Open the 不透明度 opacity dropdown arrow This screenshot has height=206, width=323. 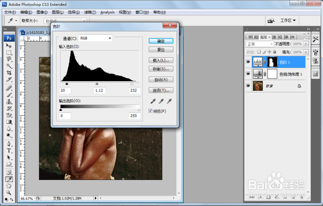click(307, 44)
